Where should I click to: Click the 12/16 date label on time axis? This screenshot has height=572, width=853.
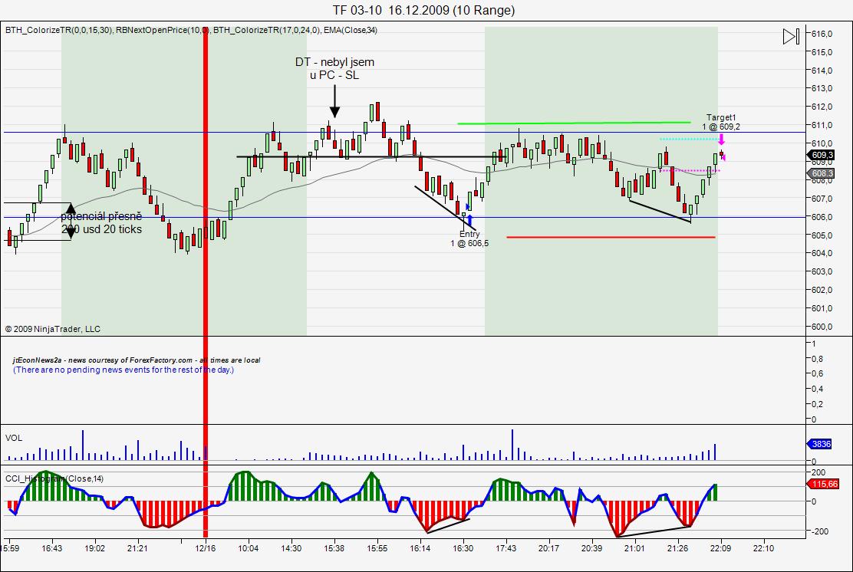coord(206,548)
